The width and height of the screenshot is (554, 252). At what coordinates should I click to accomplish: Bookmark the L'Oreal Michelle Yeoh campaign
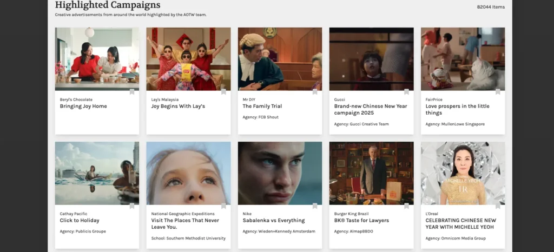498,206
